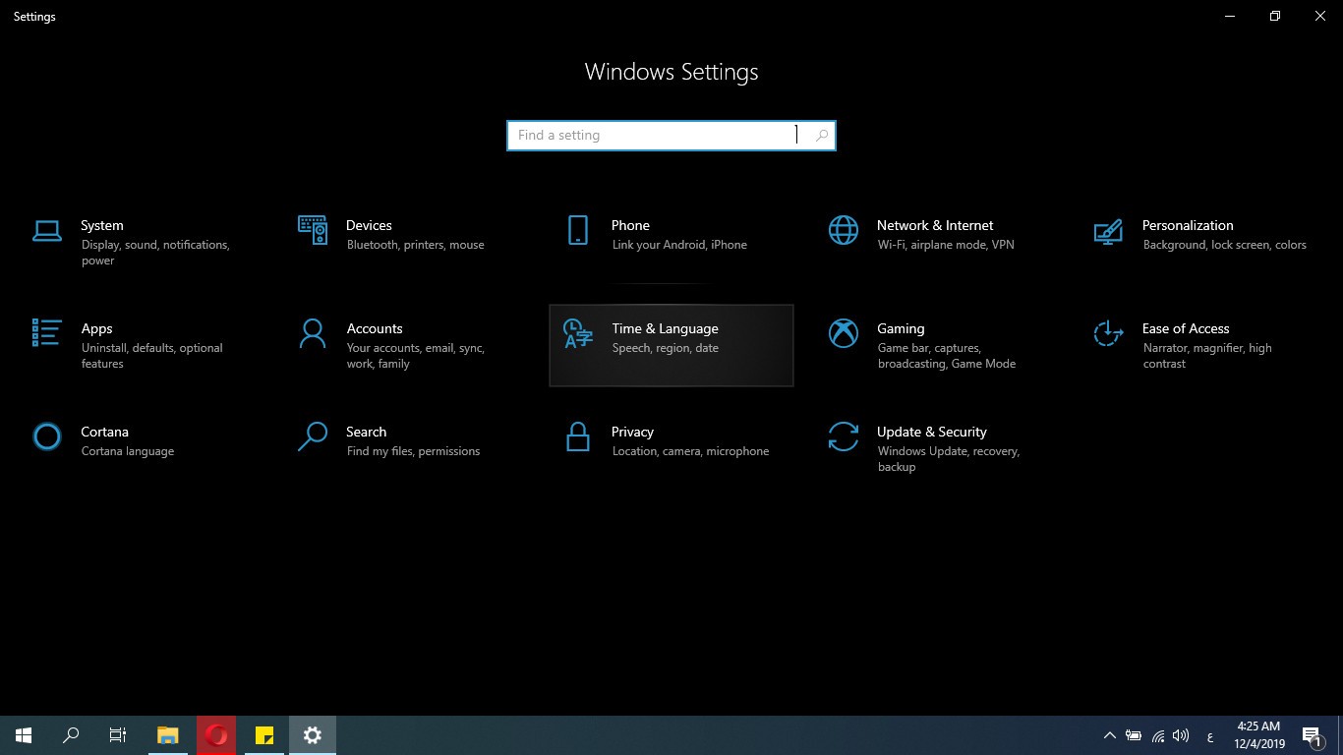The image size is (1343, 755).
Task: Open taskbar search magnifier
Action: pyautogui.click(x=71, y=735)
